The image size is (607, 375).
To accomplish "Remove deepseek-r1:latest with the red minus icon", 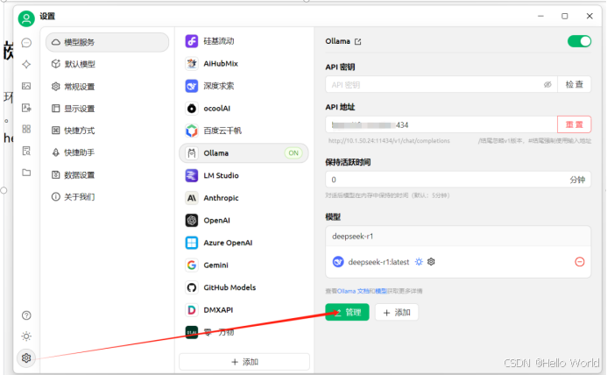I will [x=580, y=262].
